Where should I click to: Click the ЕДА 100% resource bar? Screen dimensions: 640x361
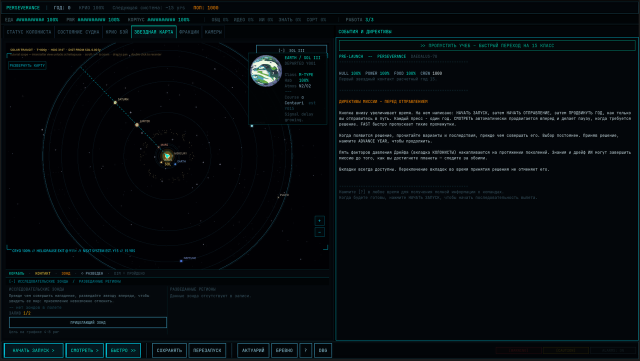(31, 20)
